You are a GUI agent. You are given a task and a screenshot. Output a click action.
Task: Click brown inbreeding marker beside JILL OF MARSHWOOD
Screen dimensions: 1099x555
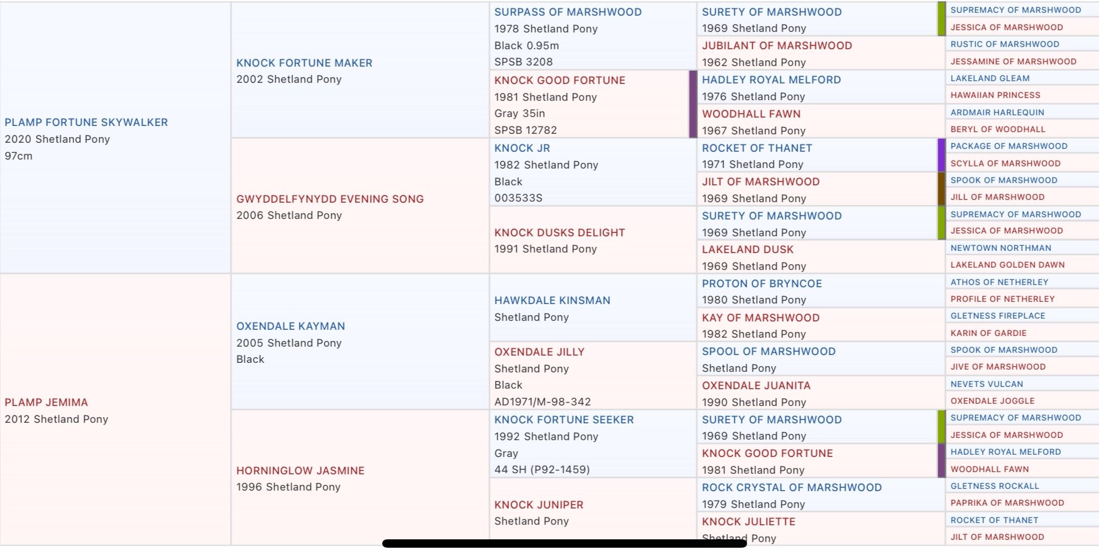(x=942, y=189)
